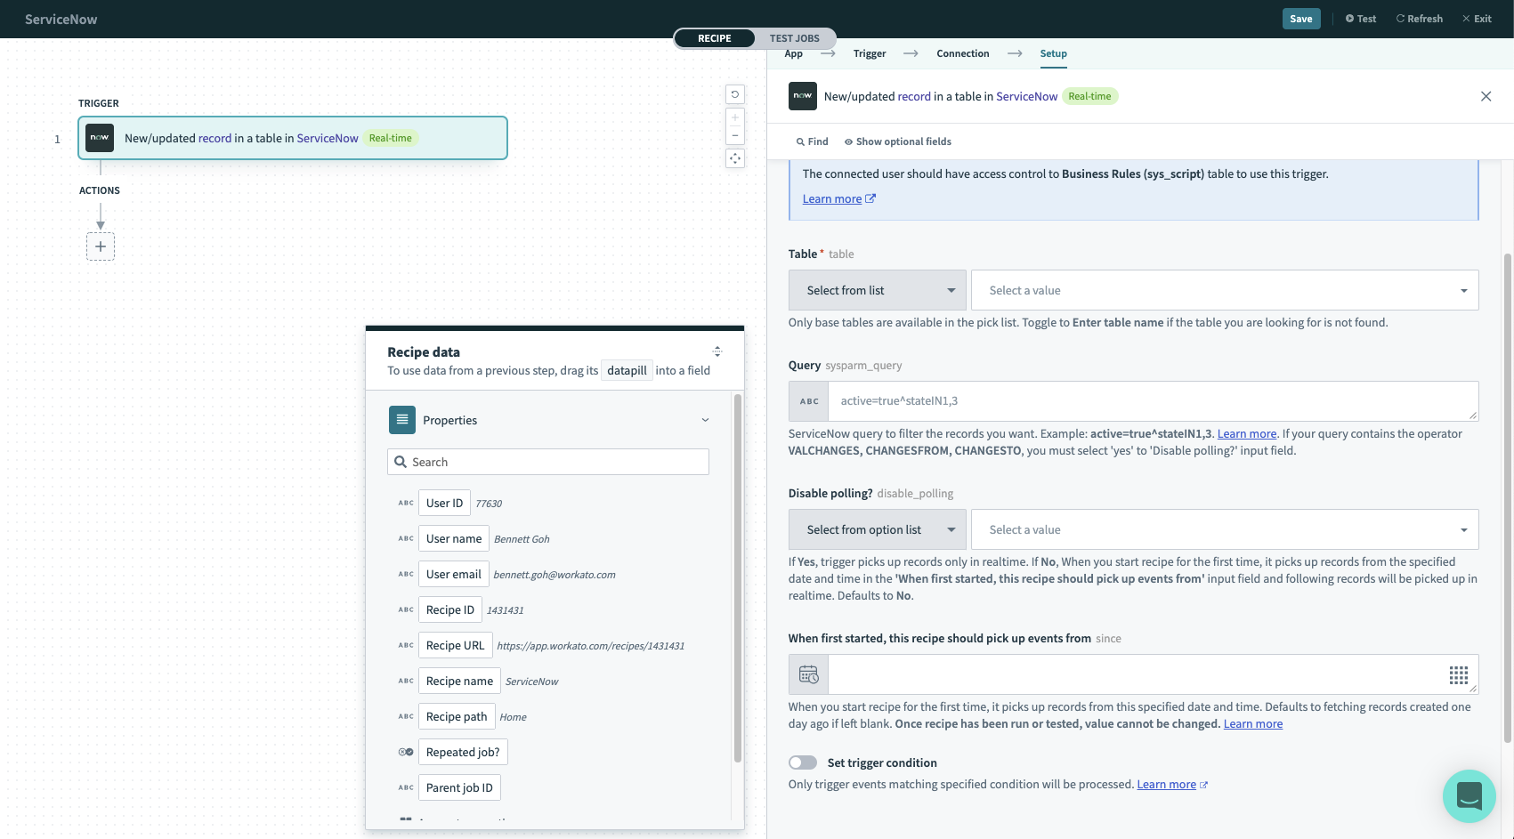This screenshot has height=839, width=1514.
Task: Enable the Set trigger condition toggle
Action: click(x=803, y=762)
